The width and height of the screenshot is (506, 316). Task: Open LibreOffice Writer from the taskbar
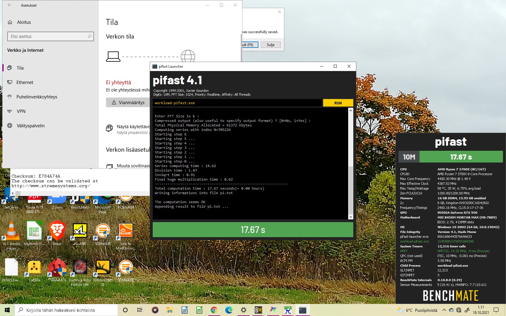(184, 310)
